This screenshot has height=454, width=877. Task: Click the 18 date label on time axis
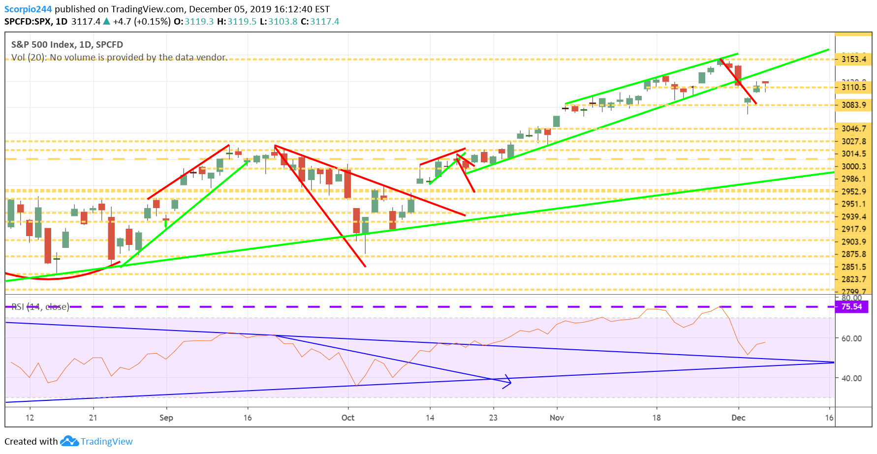click(657, 418)
